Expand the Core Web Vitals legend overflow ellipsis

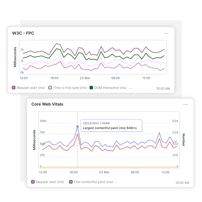tap(115, 182)
